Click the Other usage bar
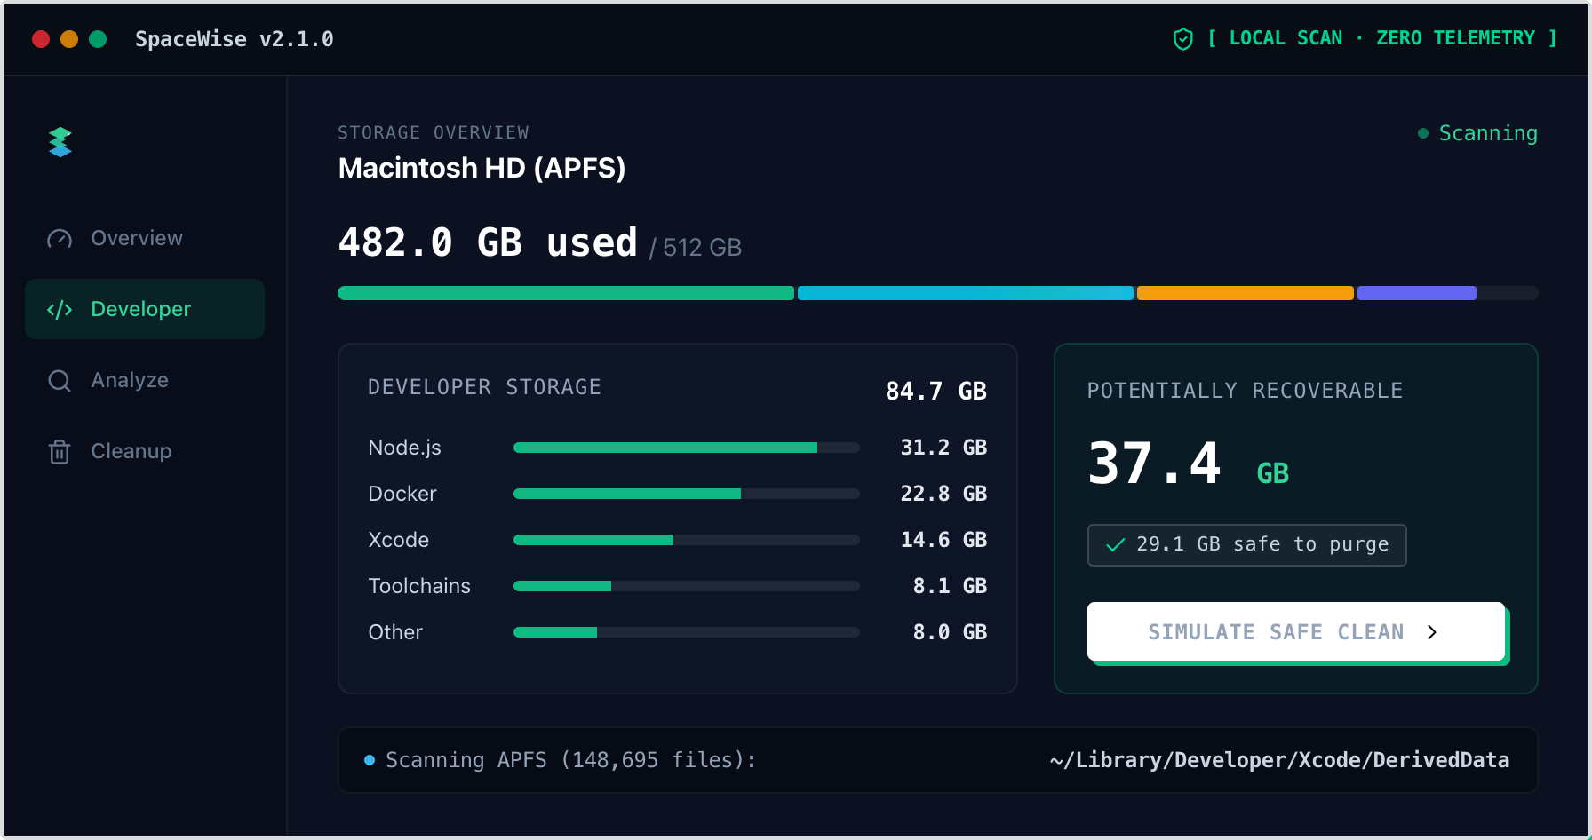Image resolution: width=1592 pixels, height=840 pixels. pyautogui.click(x=687, y=632)
